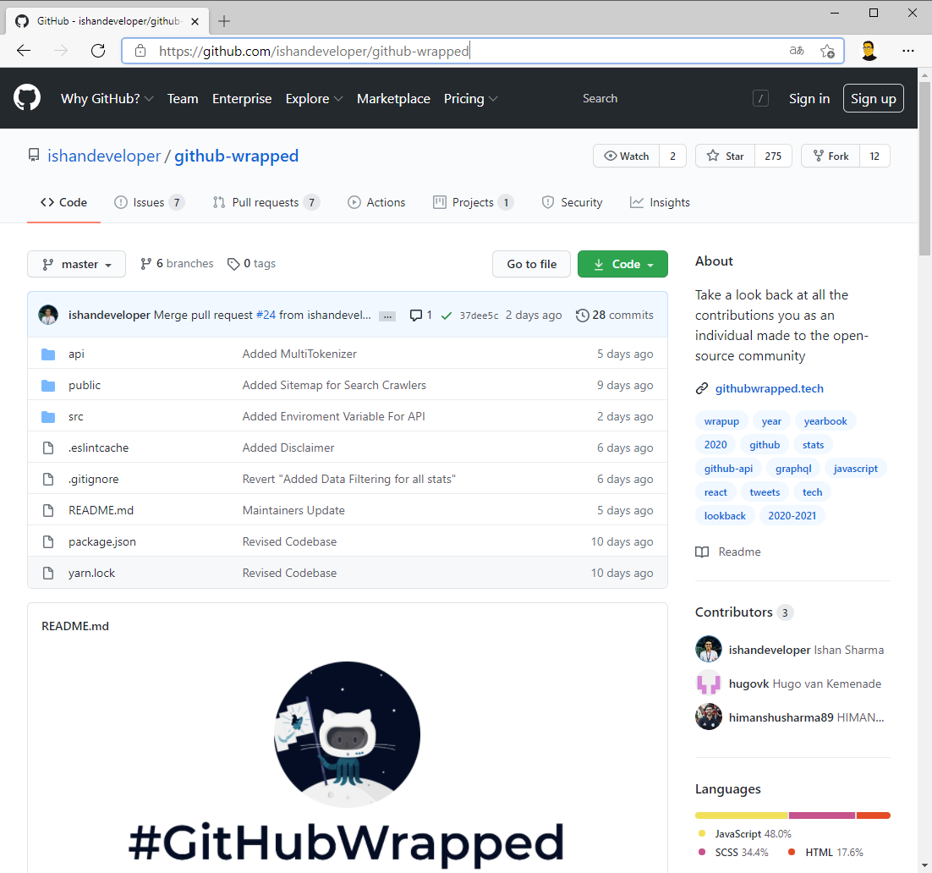Open the browser profile avatar icon
This screenshot has width=932, height=873.
click(x=869, y=51)
